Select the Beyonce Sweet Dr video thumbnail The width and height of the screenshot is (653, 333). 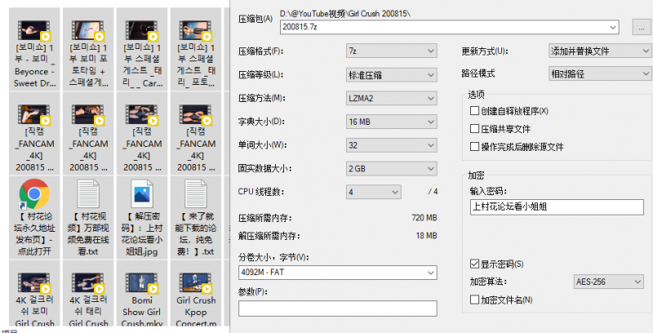click(x=34, y=29)
